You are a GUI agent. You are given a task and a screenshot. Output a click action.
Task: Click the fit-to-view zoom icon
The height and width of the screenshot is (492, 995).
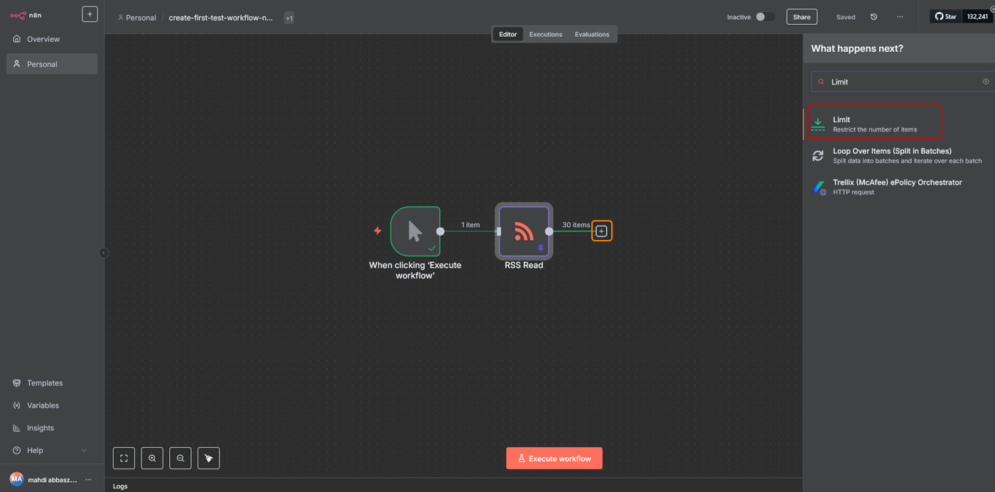[x=124, y=458]
